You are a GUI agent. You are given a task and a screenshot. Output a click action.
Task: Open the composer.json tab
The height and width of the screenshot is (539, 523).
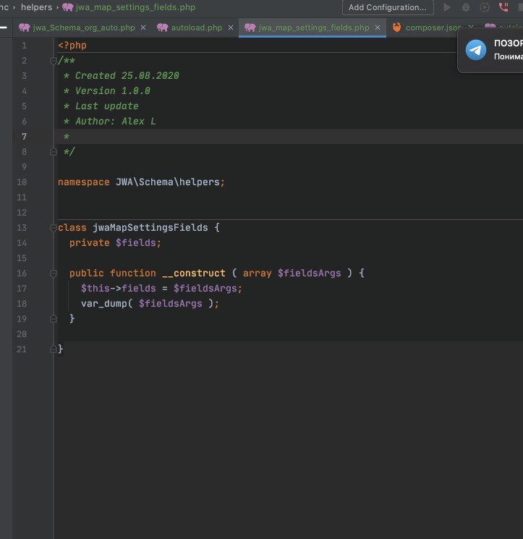[433, 27]
